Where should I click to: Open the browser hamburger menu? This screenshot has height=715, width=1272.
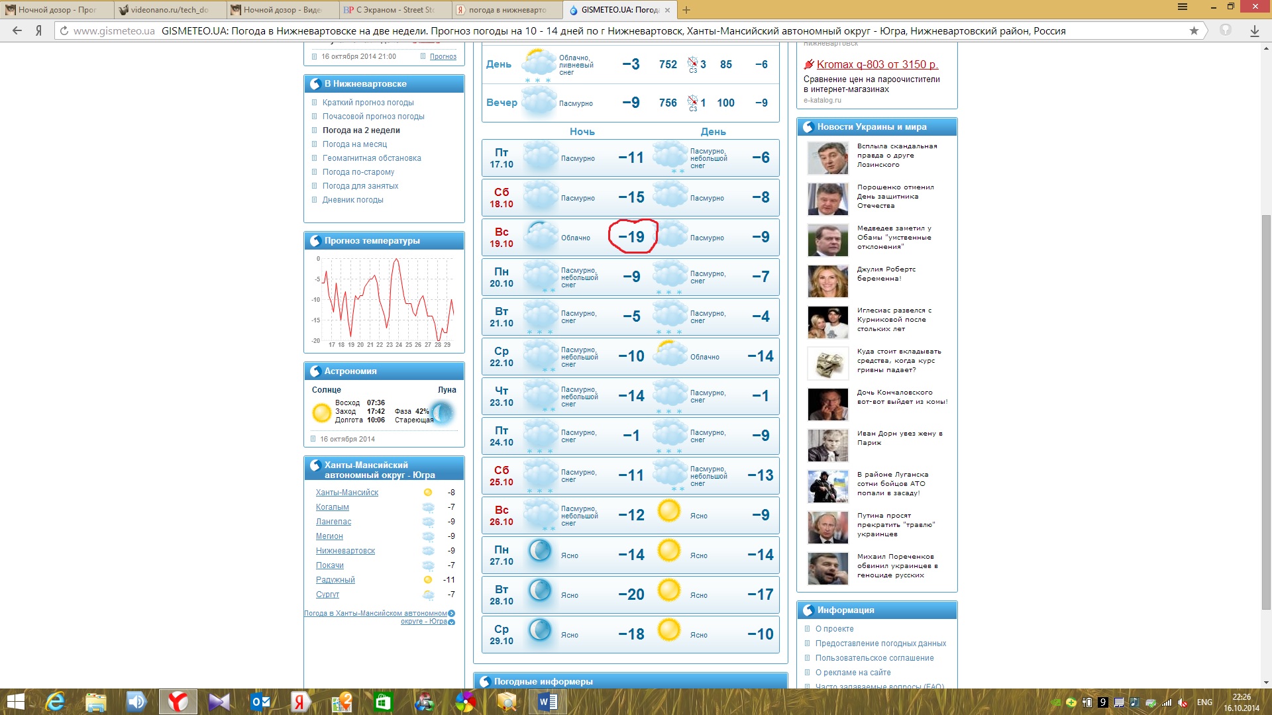point(1183,7)
